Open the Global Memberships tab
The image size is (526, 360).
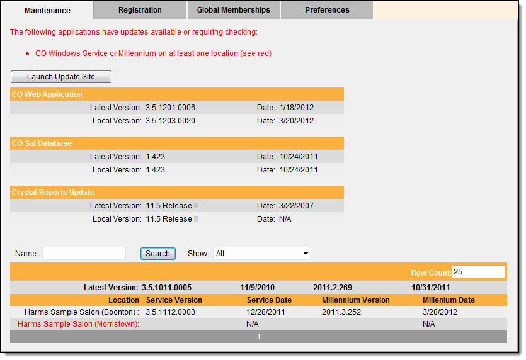[233, 10]
